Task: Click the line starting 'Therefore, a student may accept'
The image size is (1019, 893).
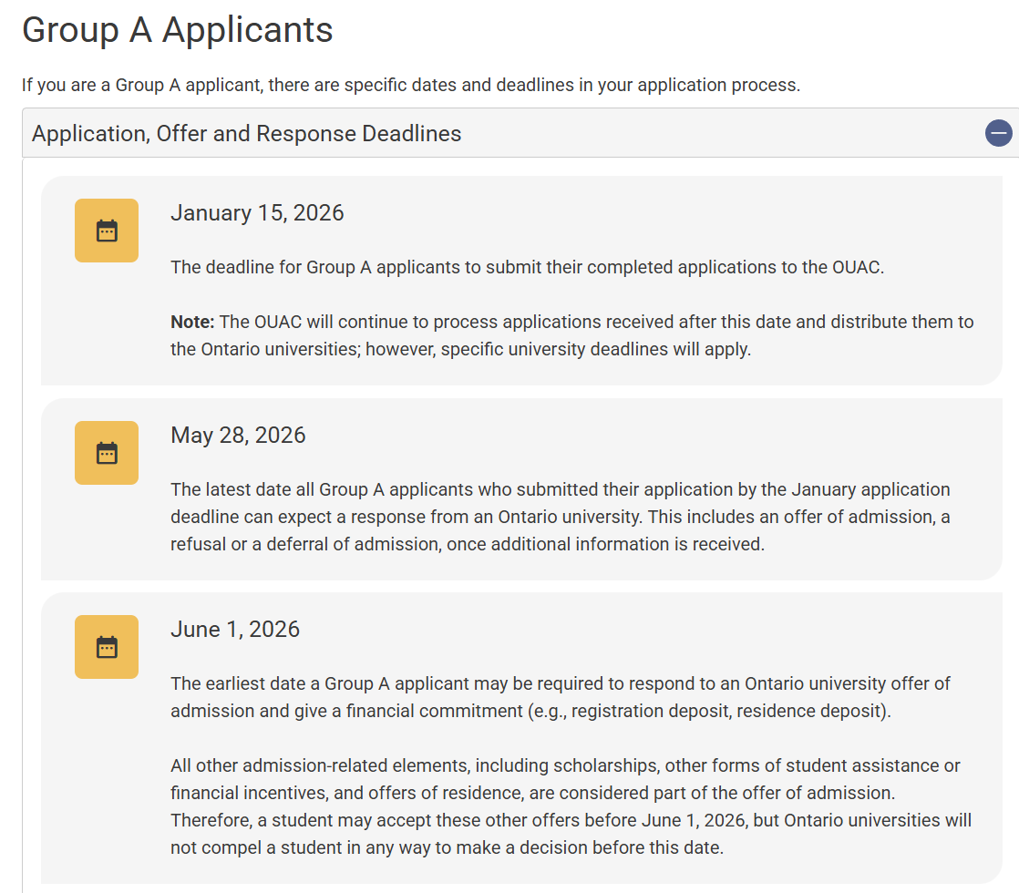Action: coord(571,820)
